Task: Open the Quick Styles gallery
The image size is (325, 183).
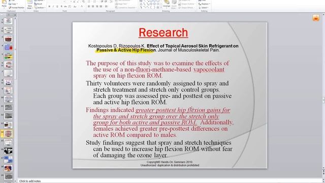Action: (x=174, y=5)
